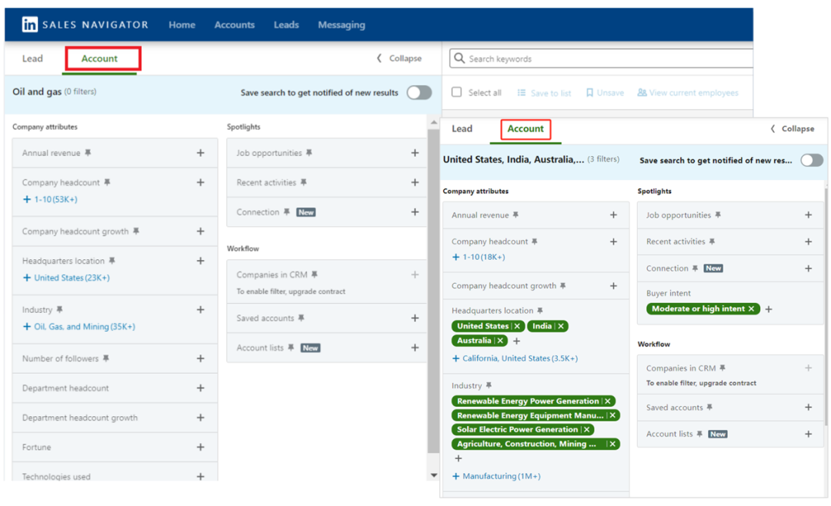The image size is (831, 506).
Task: Switch to Lead tab in right panel
Action: click(462, 128)
